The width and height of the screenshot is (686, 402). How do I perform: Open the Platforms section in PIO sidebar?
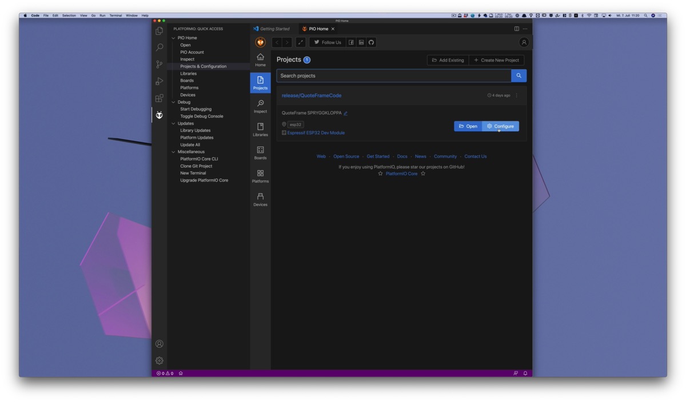pyautogui.click(x=260, y=176)
